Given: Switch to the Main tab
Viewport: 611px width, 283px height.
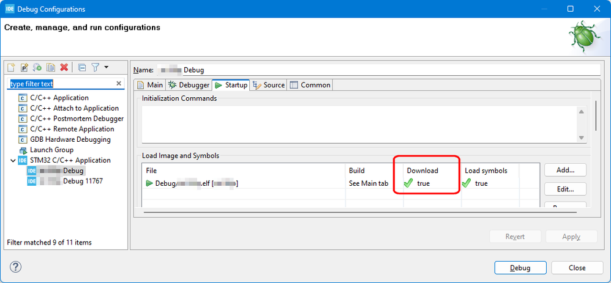Looking at the screenshot, I should pos(151,85).
